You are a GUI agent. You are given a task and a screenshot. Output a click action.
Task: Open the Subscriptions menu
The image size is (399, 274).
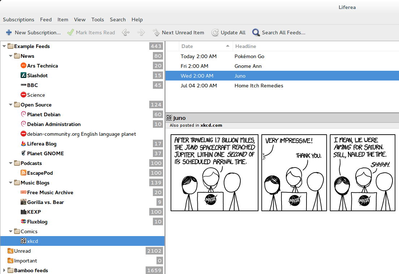pyautogui.click(x=18, y=19)
